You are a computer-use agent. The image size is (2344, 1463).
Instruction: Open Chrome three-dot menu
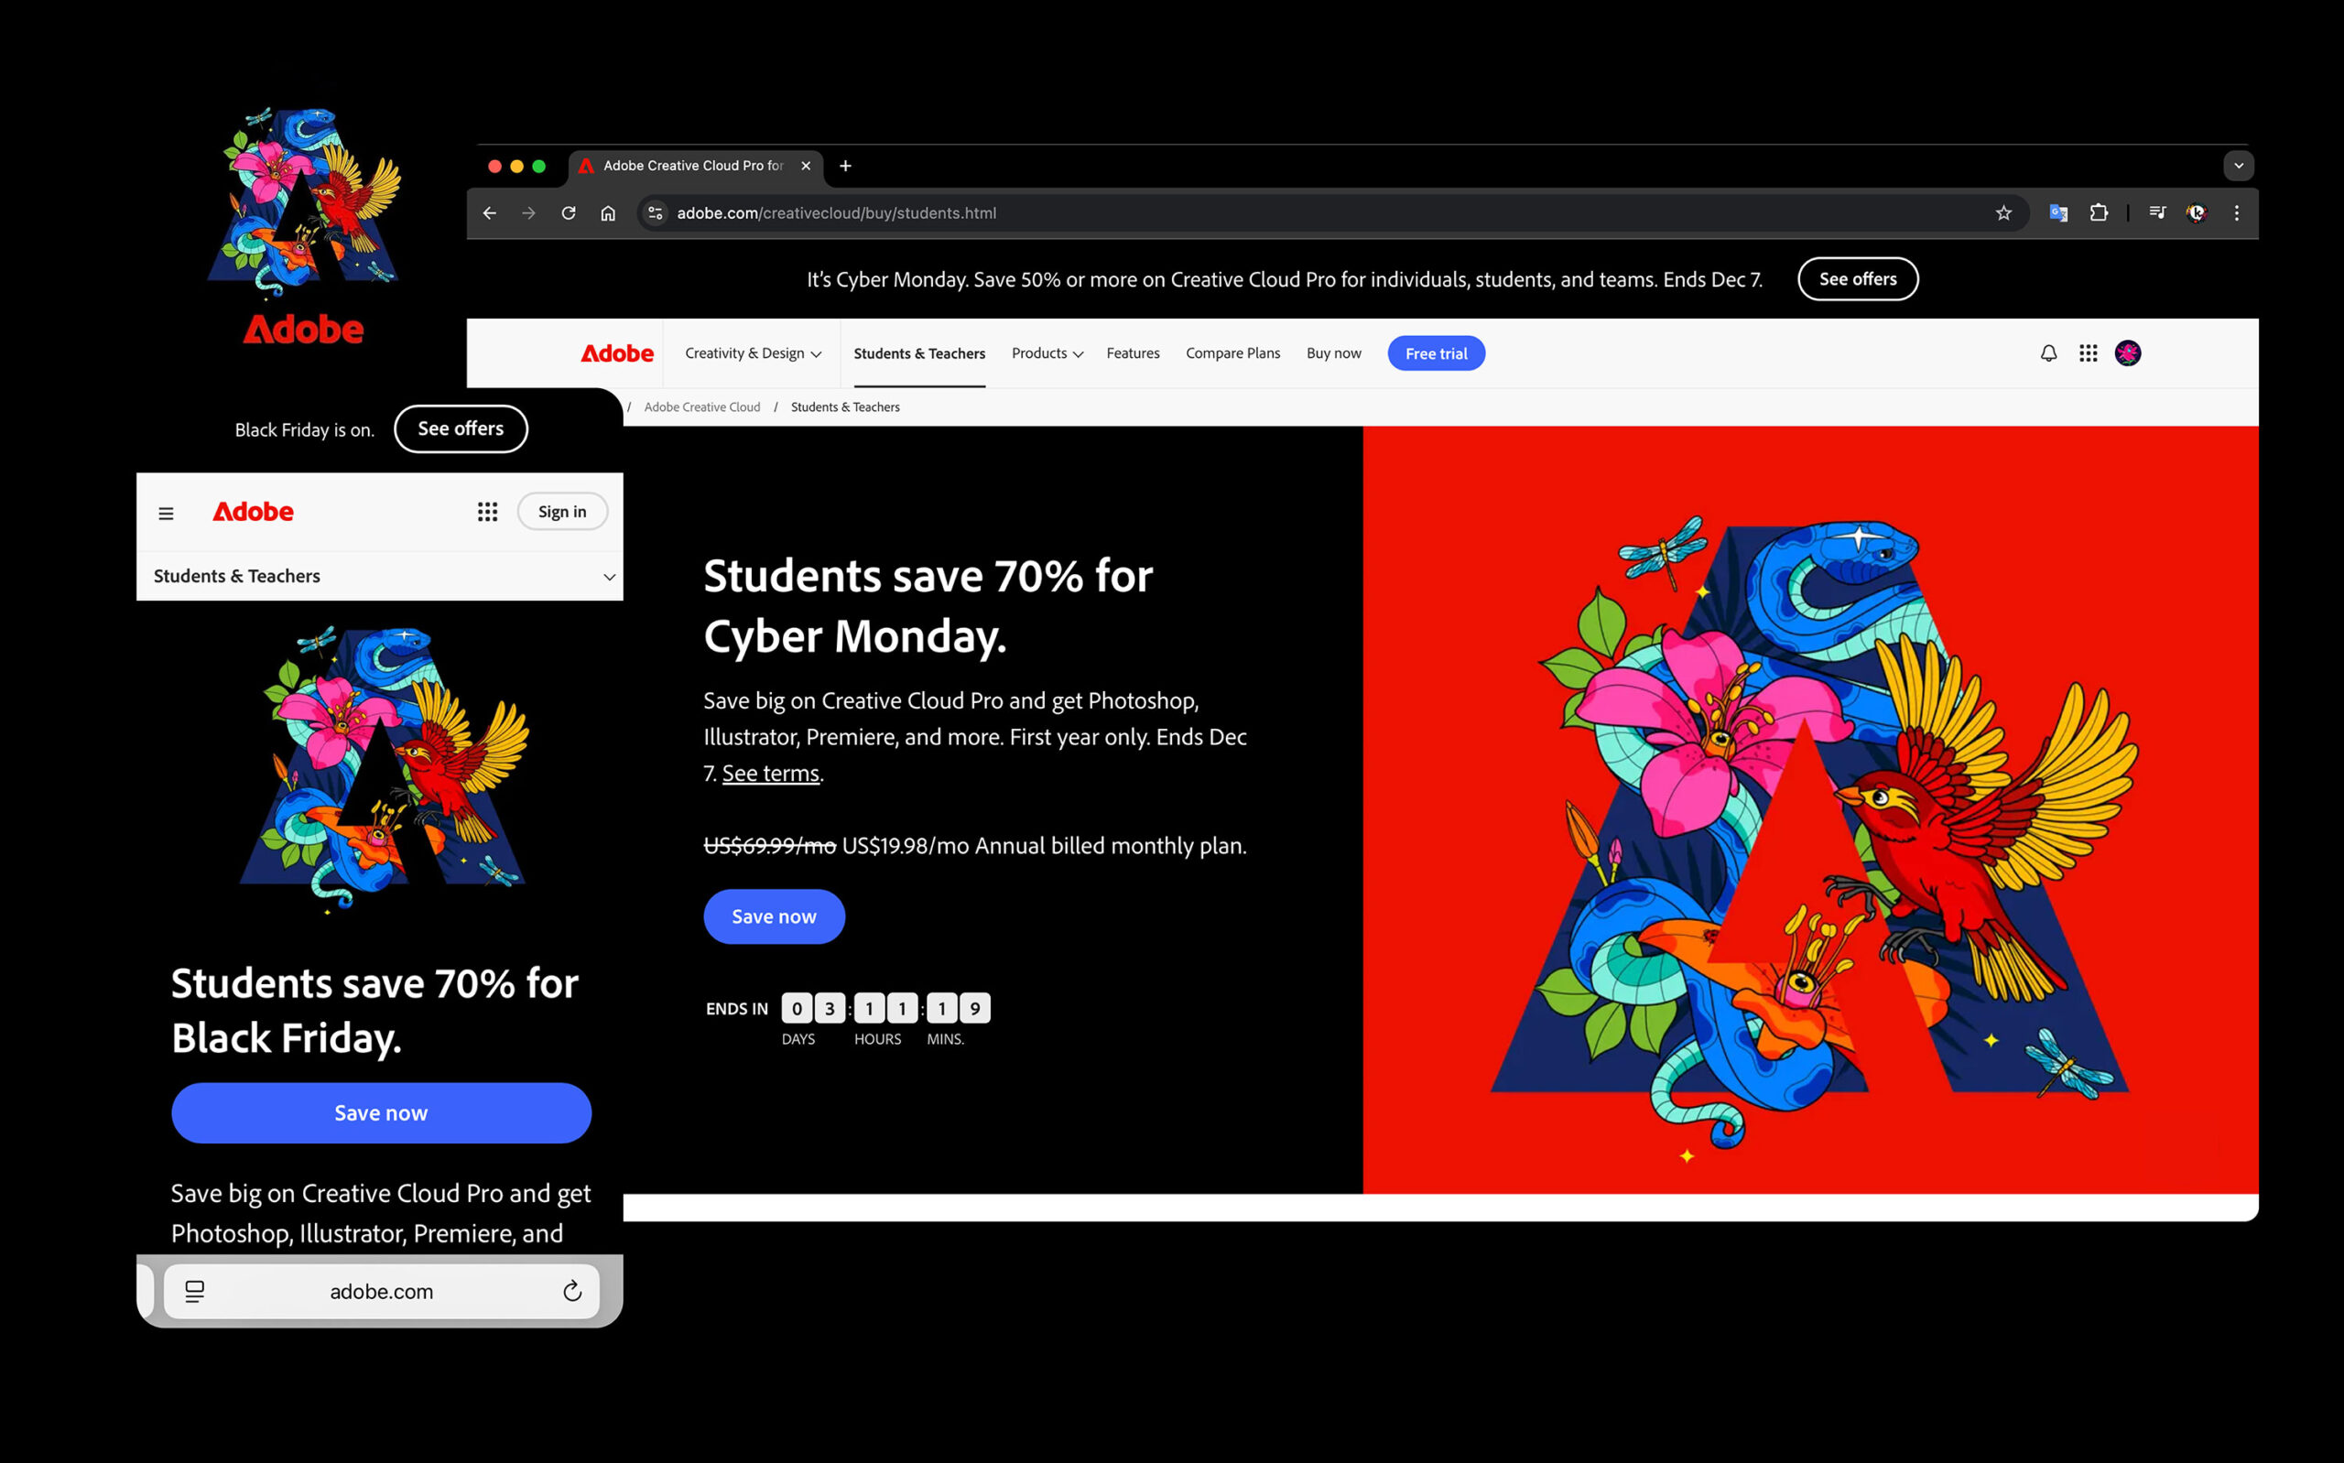pos(2236,213)
